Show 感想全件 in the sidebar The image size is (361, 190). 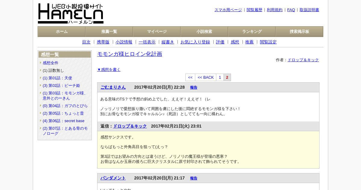(51, 63)
